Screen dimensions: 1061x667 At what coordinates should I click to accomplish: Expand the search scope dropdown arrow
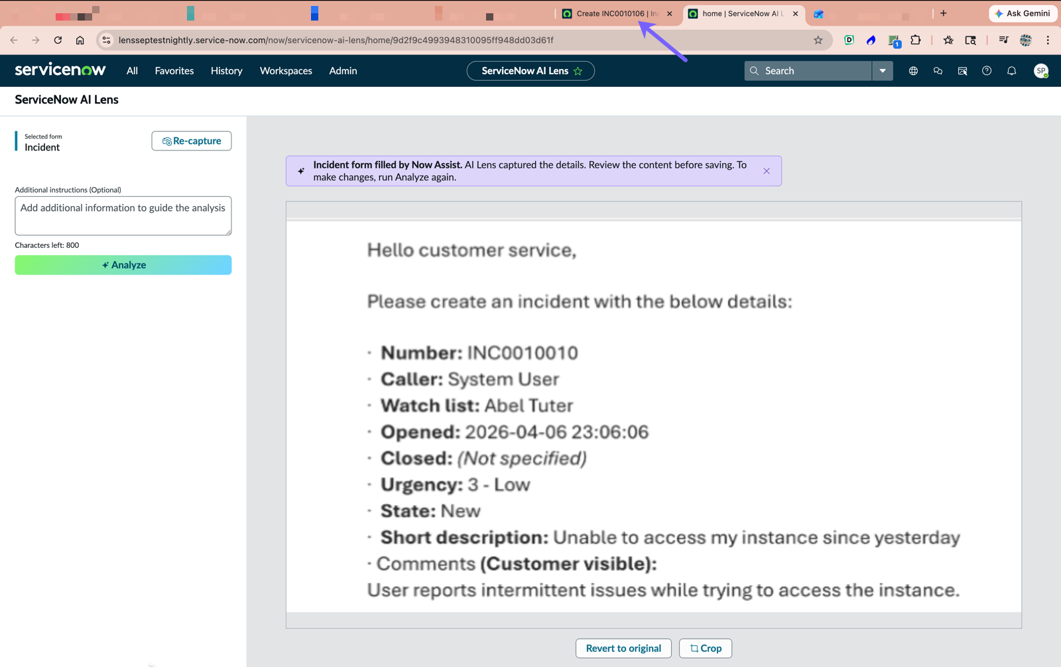coord(883,71)
